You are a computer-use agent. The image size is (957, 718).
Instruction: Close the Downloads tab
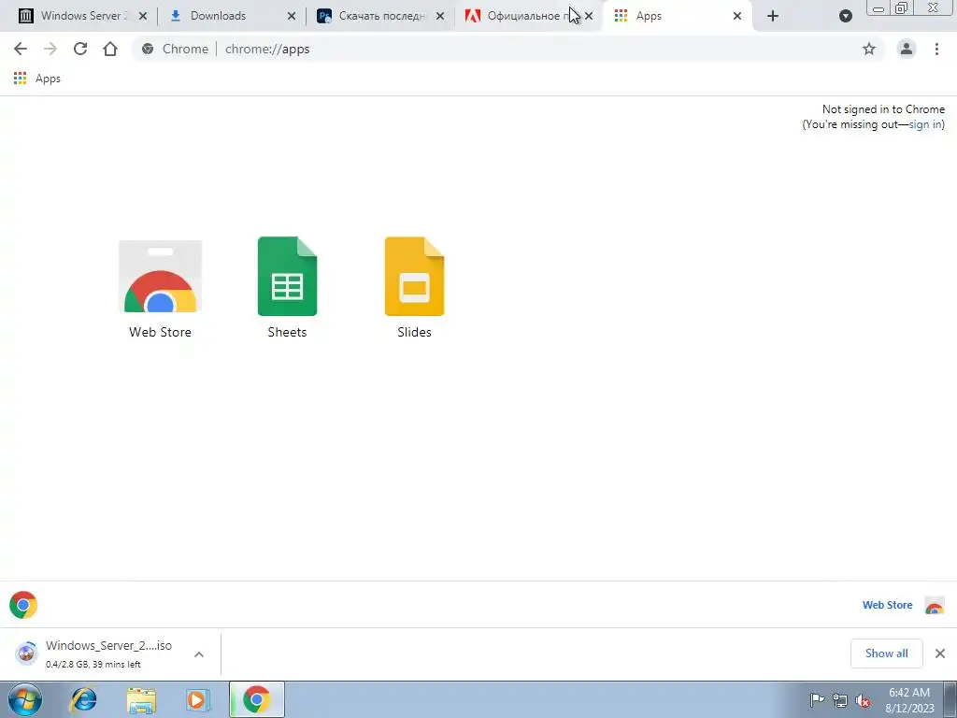[x=292, y=16]
